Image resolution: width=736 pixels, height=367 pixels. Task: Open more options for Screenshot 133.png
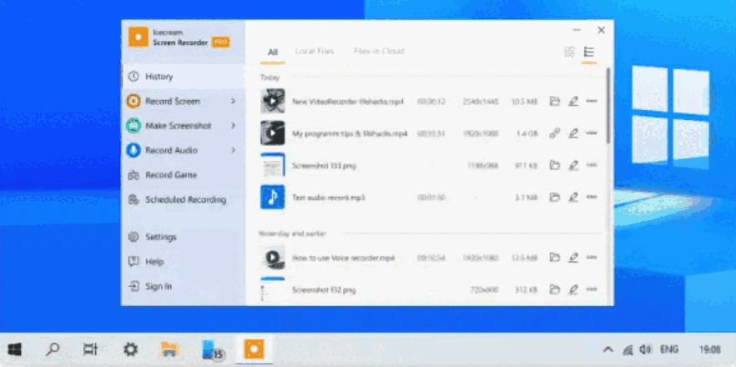tap(592, 165)
